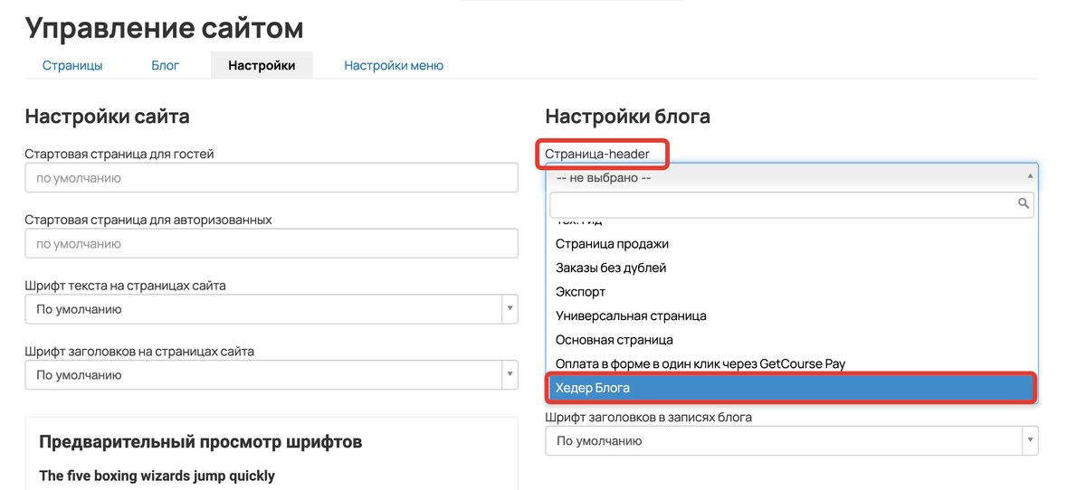Select the Настройки tab
Image resolution: width=1086 pixels, height=490 pixels.
tap(262, 65)
